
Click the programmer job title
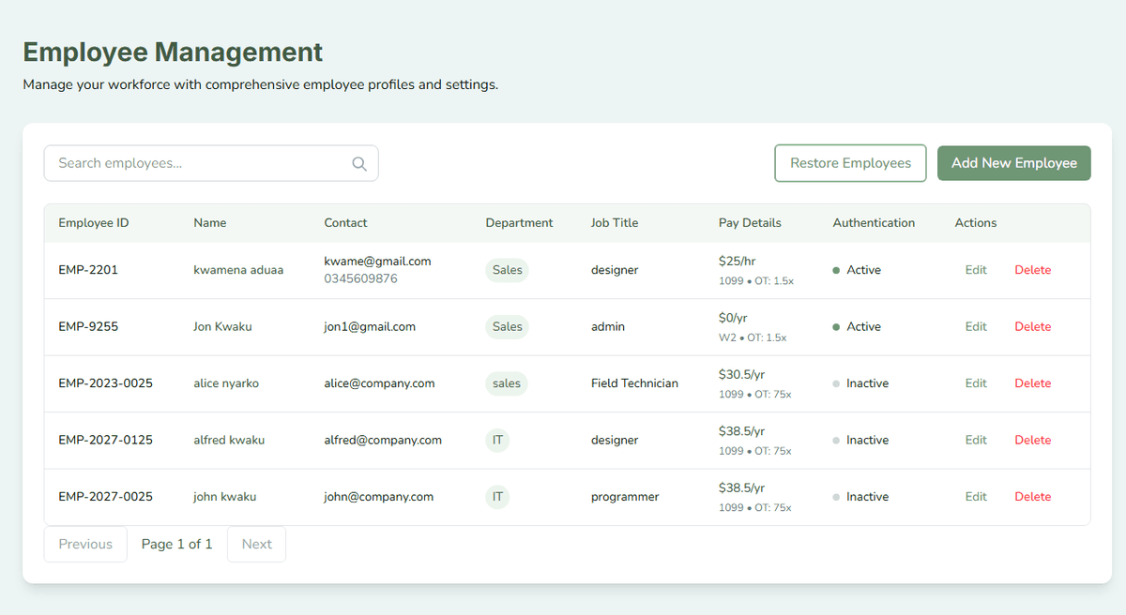pyautogui.click(x=625, y=497)
